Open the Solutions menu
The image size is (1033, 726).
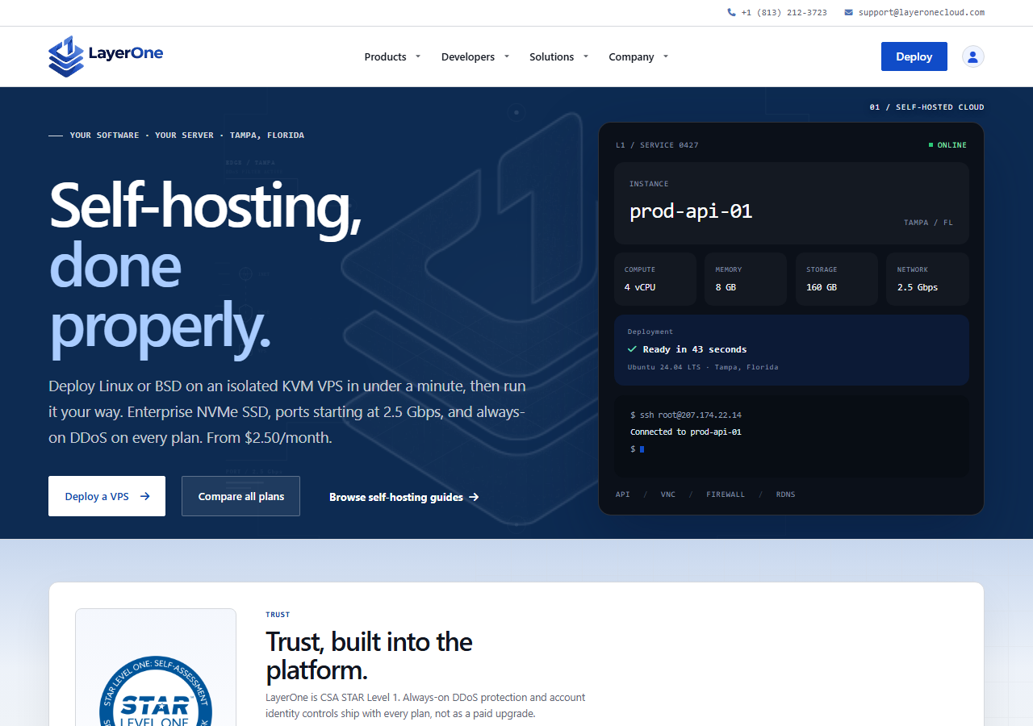(x=552, y=56)
